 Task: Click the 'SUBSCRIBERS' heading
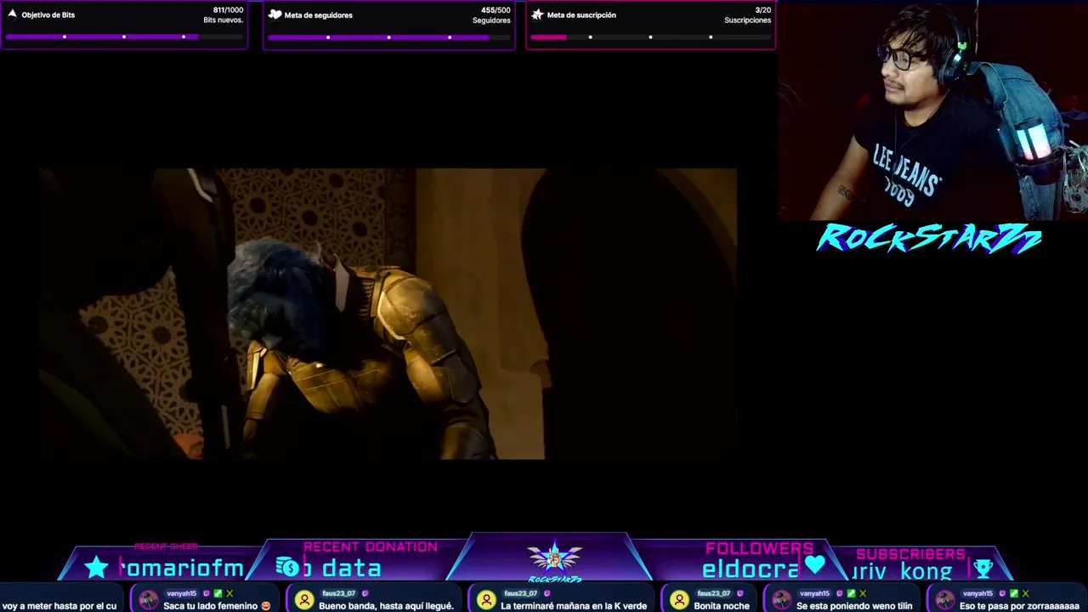tap(910, 554)
